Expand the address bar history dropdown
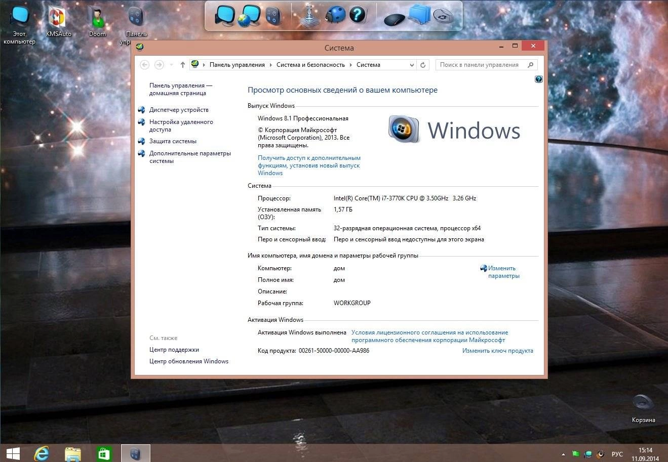 (x=412, y=65)
